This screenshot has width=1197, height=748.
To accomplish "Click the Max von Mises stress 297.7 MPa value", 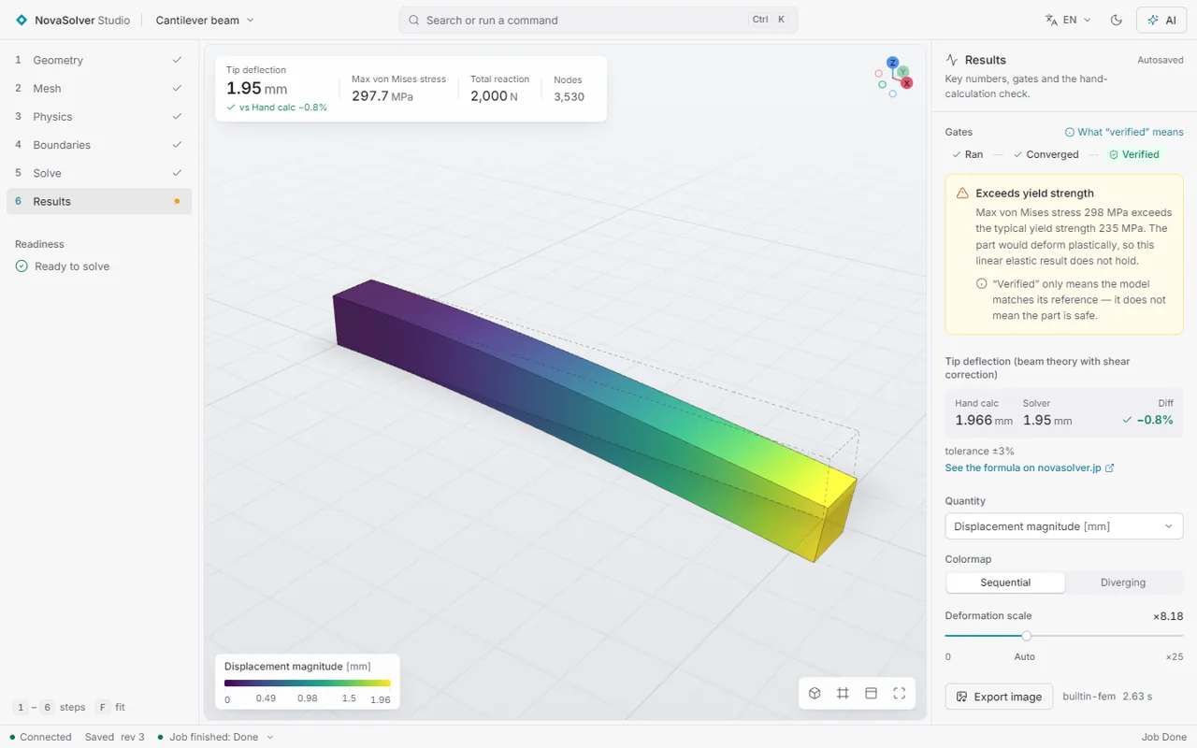I will coord(382,96).
